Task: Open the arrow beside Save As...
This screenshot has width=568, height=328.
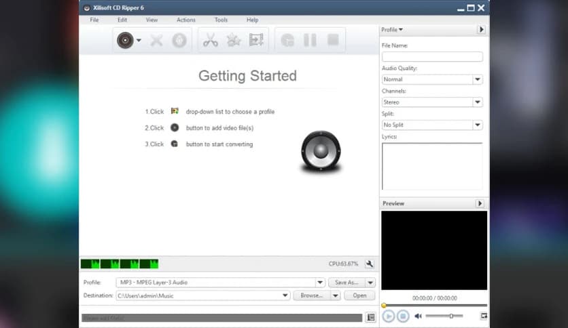Action: click(x=370, y=283)
